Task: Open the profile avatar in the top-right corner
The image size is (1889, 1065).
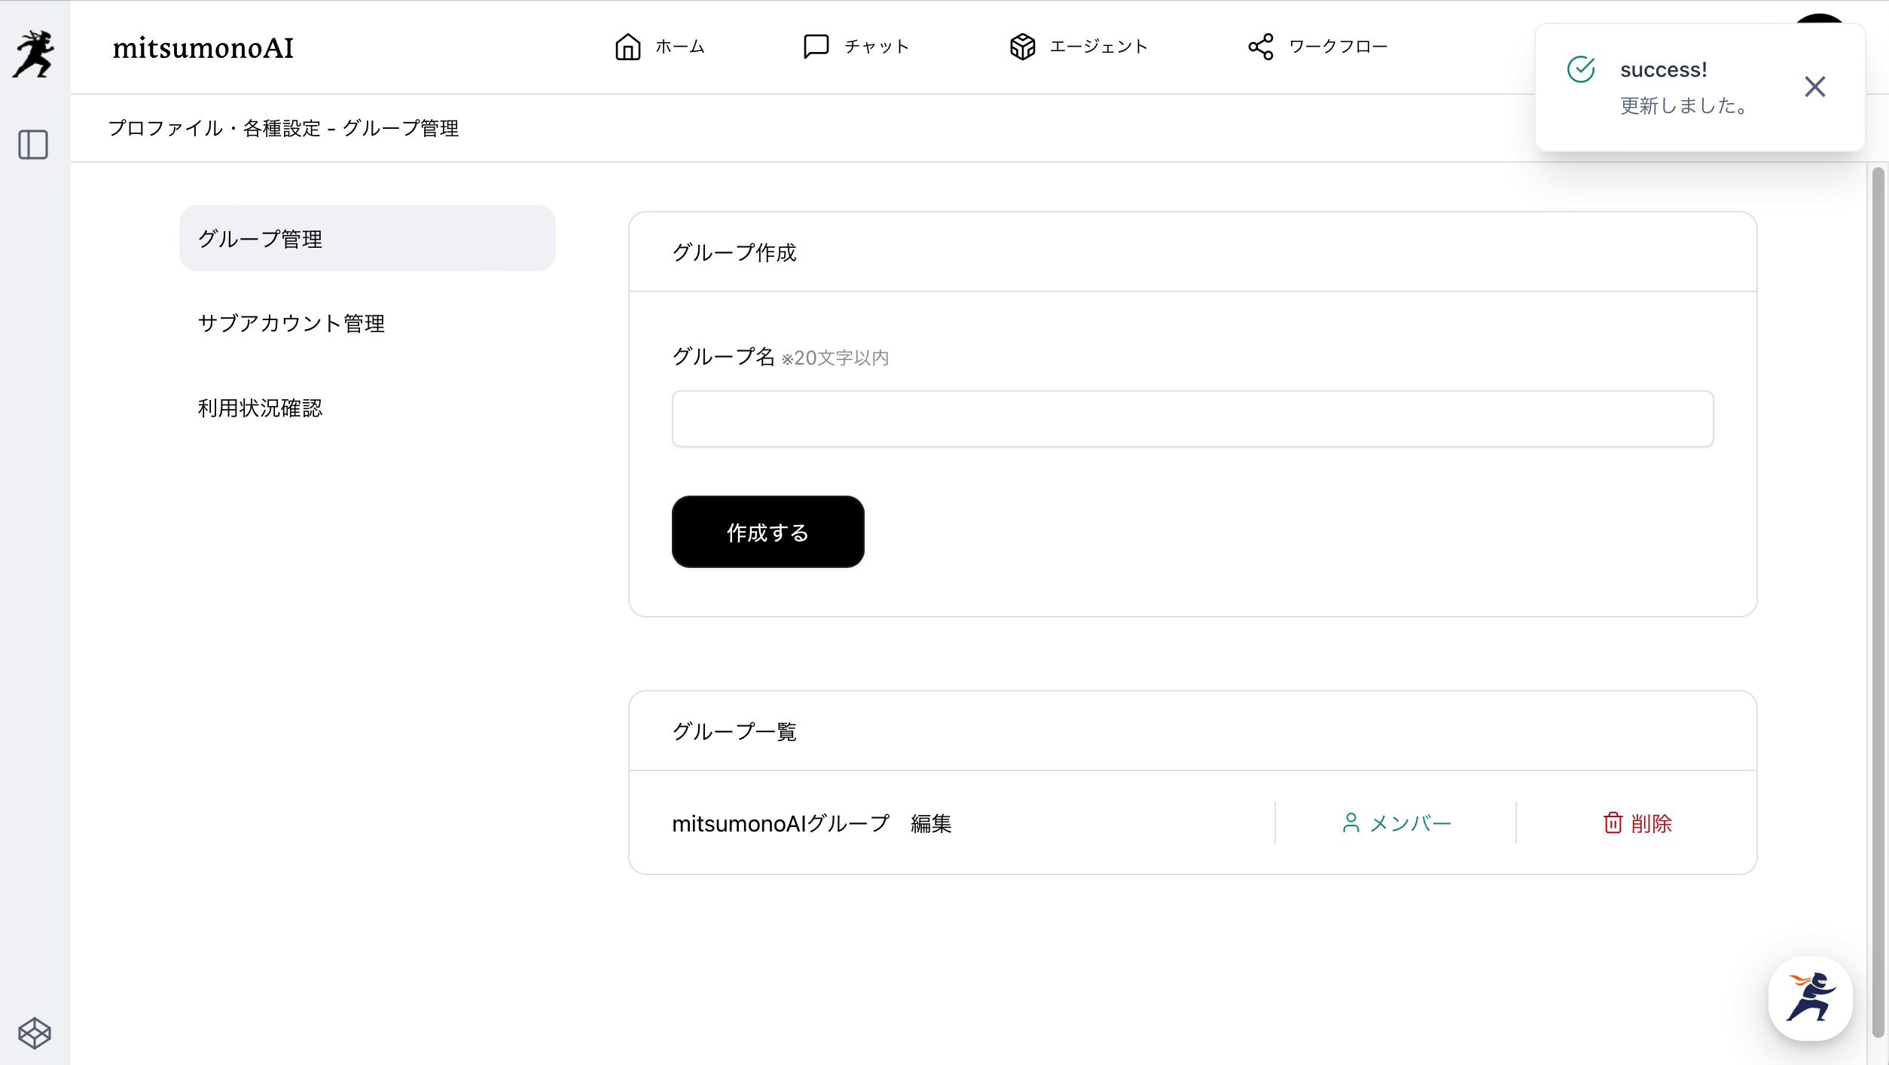Action: pyautogui.click(x=1819, y=18)
